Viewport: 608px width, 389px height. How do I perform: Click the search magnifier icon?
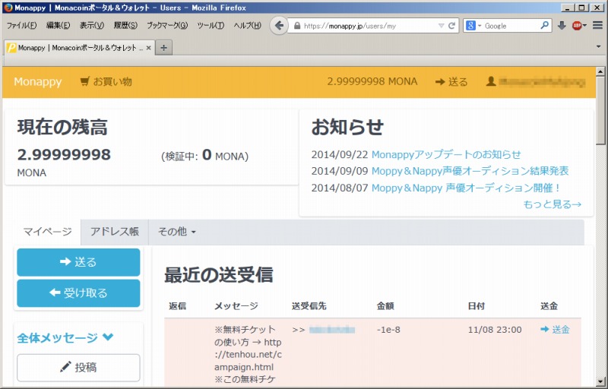pyautogui.click(x=544, y=26)
